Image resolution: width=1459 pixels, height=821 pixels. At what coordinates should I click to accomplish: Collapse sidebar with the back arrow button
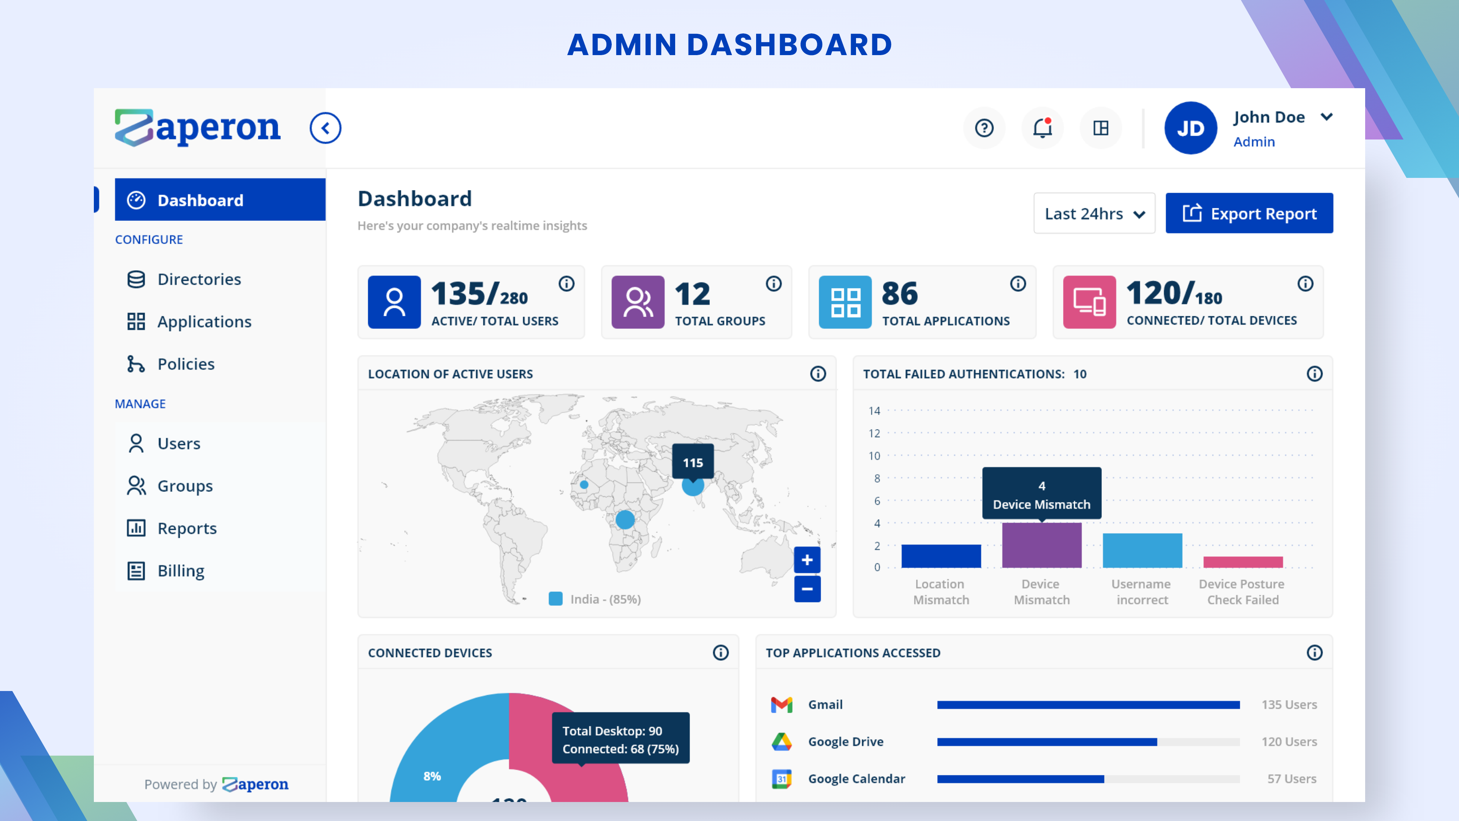click(x=325, y=128)
